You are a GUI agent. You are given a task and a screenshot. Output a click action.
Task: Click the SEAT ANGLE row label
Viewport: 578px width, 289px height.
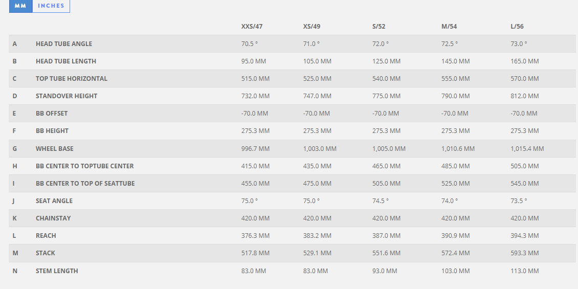pyautogui.click(x=54, y=201)
